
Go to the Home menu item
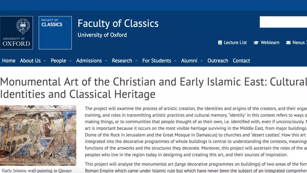coord(9,61)
